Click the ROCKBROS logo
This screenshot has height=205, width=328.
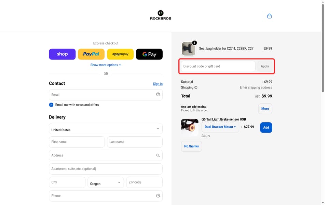point(161,15)
